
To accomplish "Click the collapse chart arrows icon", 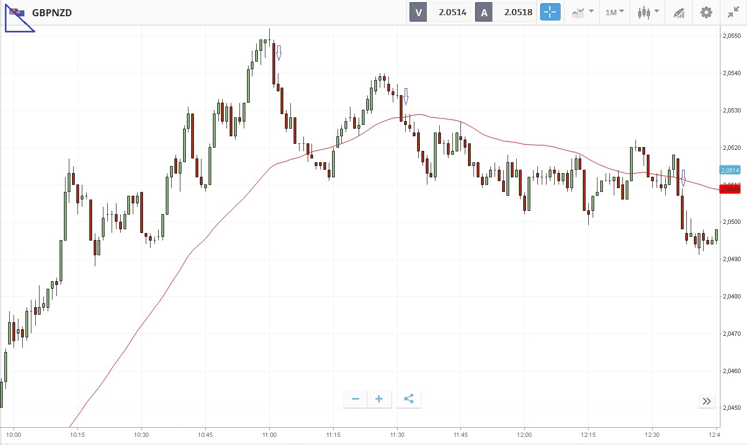I will click(x=733, y=12).
